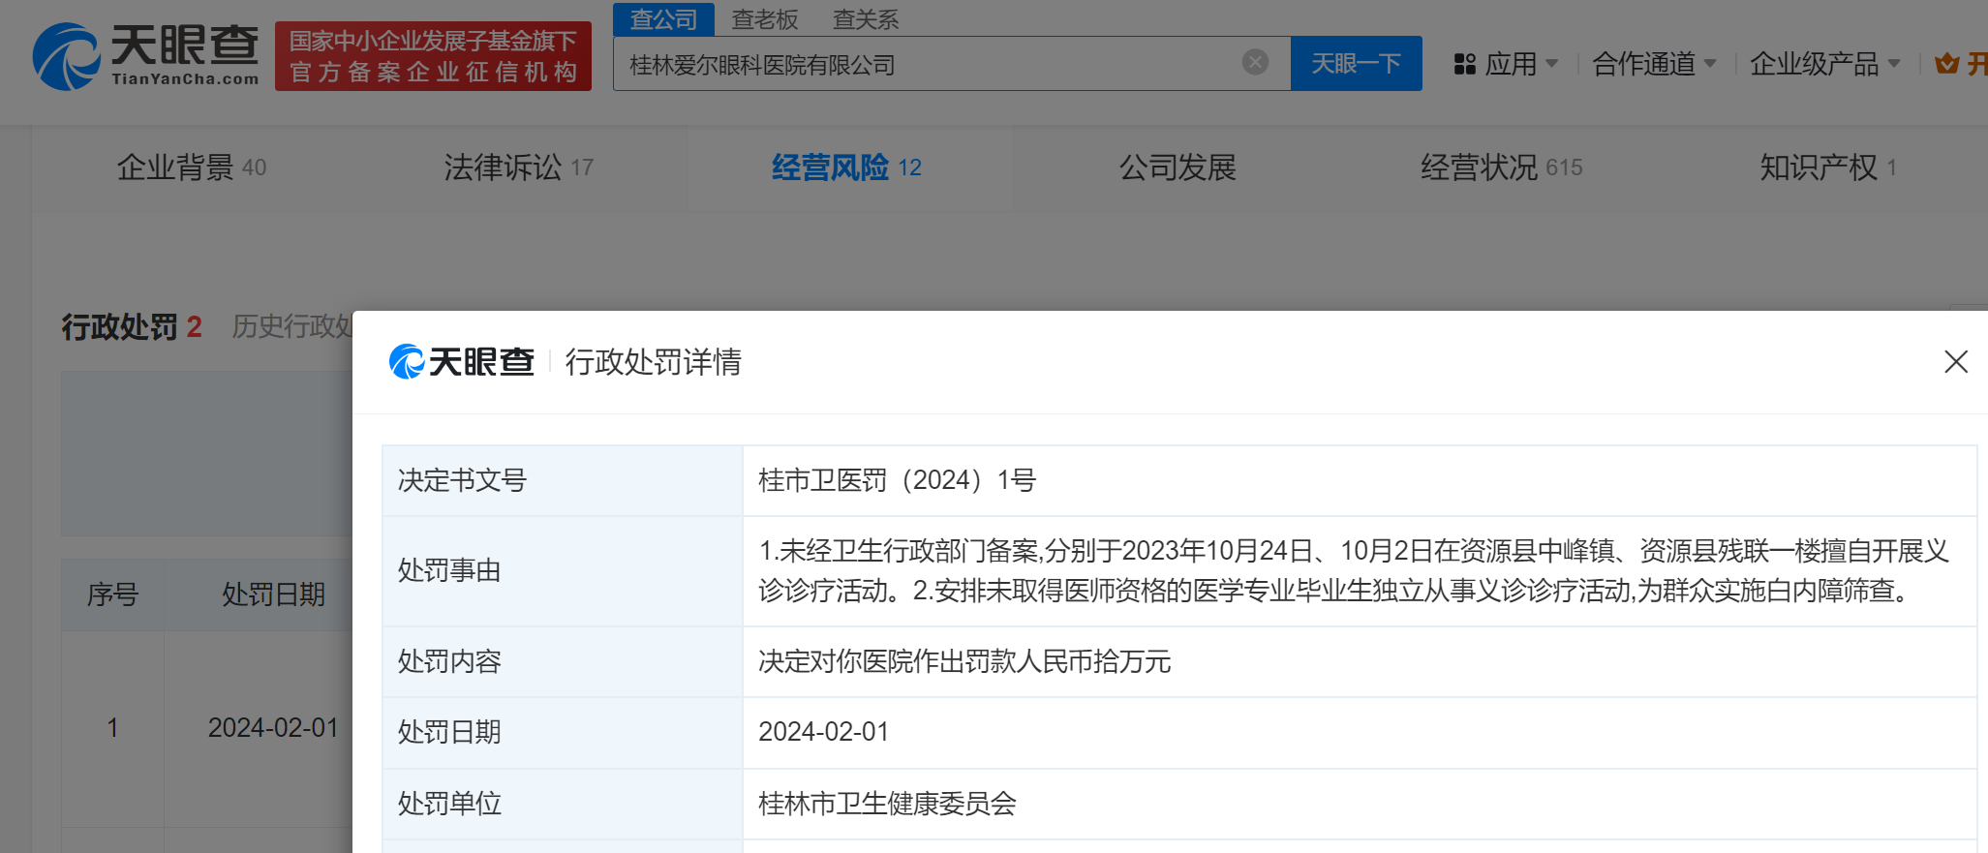The width and height of the screenshot is (1988, 853).
Task: Go to the 经营状况 section tab
Action: [x=1500, y=168]
